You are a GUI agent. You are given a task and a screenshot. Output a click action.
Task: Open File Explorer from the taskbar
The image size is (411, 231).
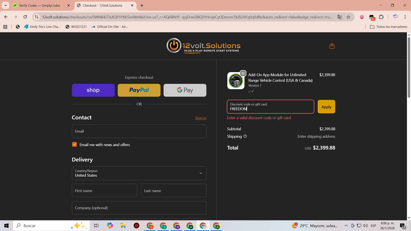[123, 226]
